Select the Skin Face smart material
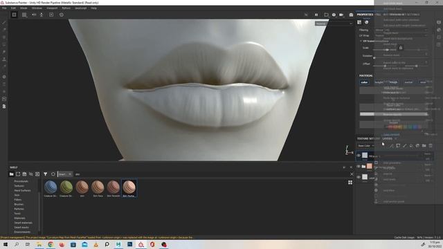Image resolution: width=443 pixels, height=249 pixels. (x=98, y=189)
